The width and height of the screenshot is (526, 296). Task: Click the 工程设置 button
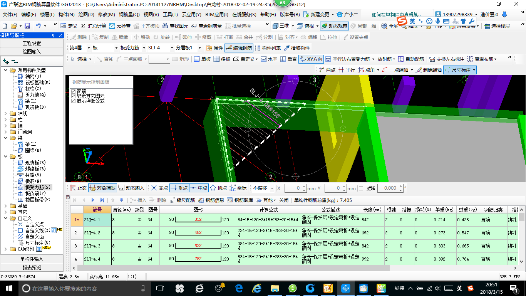tap(32, 43)
